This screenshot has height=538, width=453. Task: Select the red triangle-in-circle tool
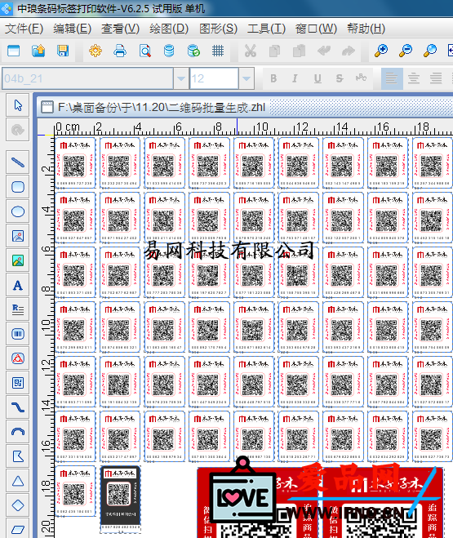18,358
